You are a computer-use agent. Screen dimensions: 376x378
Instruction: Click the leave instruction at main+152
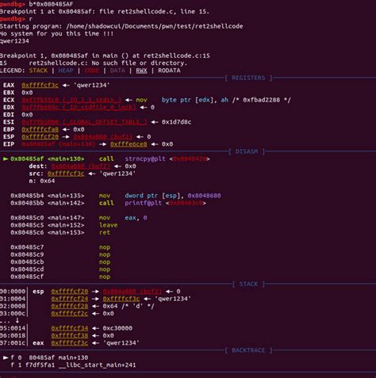click(108, 225)
